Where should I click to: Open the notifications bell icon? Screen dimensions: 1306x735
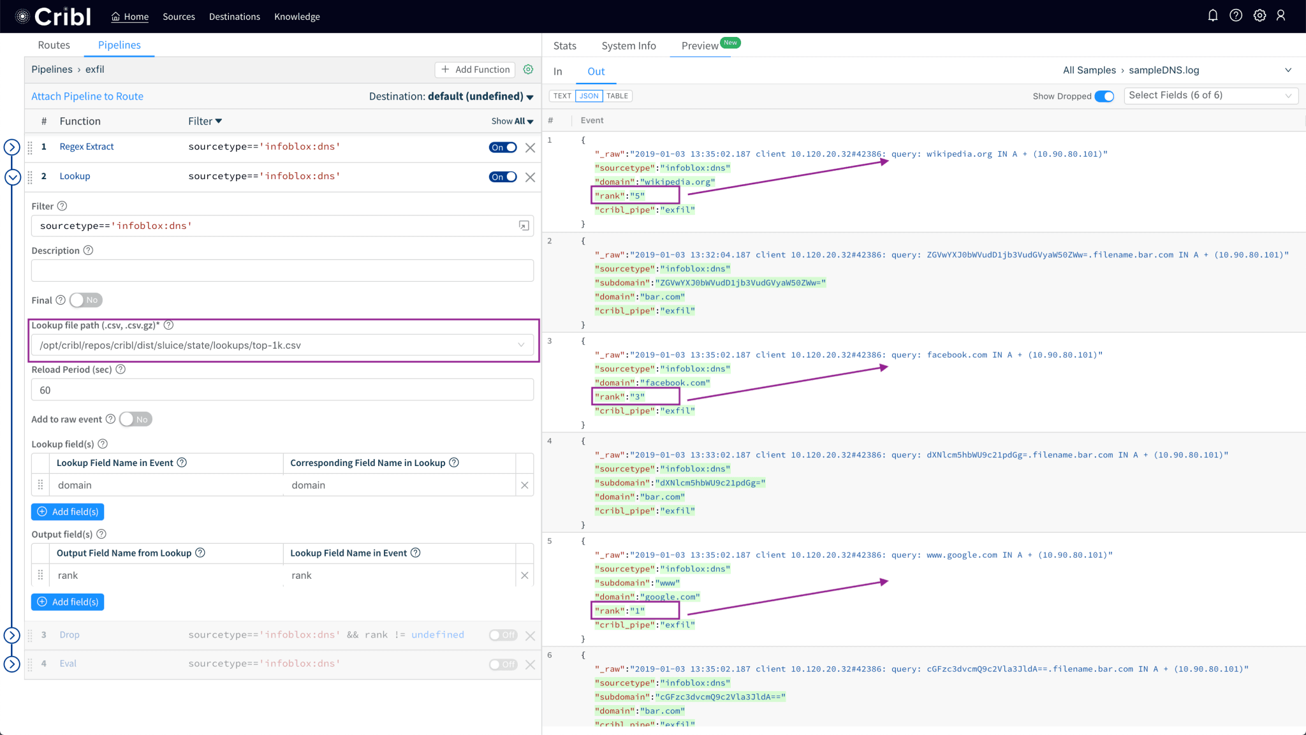[x=1212, y=16]
